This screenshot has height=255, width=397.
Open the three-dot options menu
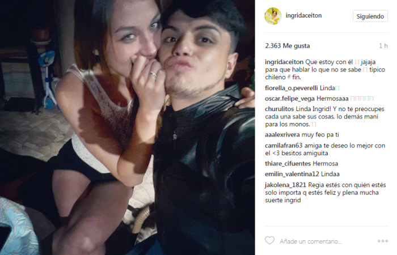[383, 241]
